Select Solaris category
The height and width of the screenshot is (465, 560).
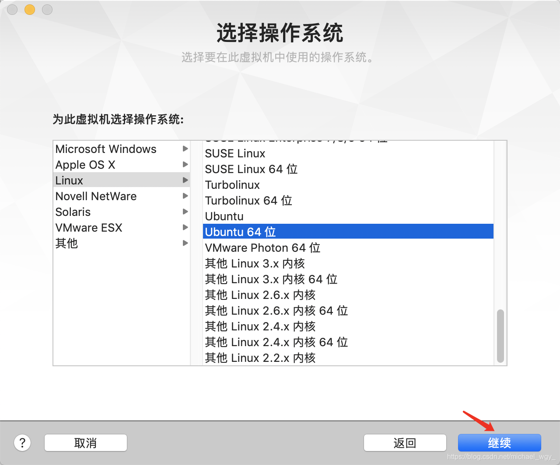click(121, 212)
